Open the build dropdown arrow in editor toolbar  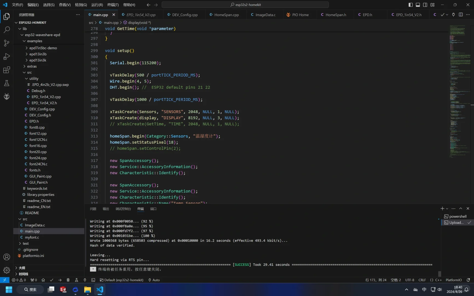pyautogui.click(x=447, y=15)
